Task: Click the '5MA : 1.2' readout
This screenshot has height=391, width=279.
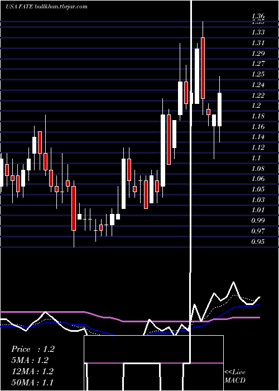Action: [x=30, y=360]
